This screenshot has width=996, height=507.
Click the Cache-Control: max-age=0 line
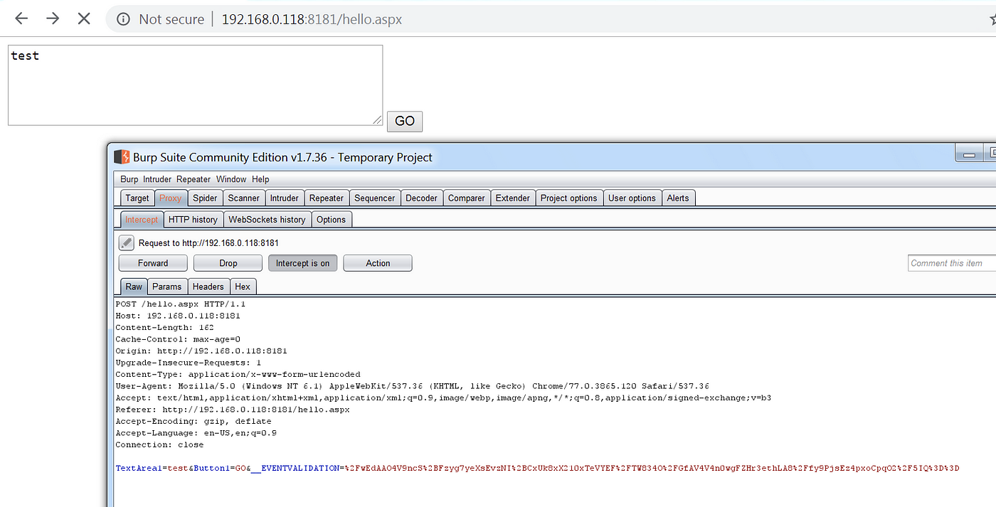tap(178, 339)
